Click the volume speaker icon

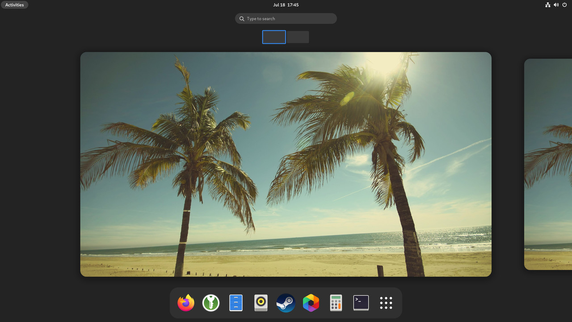(556, 5)
